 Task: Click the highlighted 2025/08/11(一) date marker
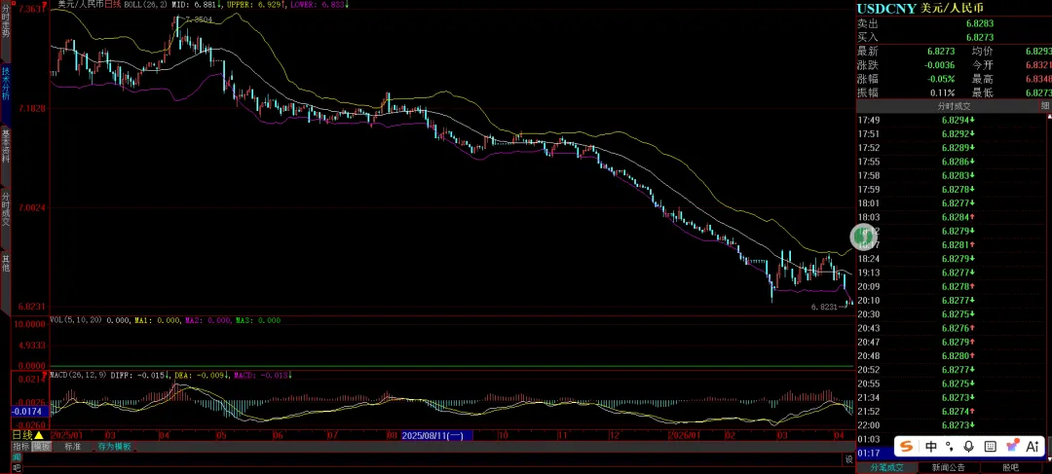click(x=436, y=435)
